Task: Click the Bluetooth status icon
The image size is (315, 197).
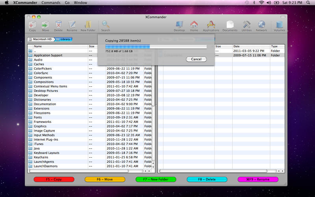Action: (x=254, y=3)
